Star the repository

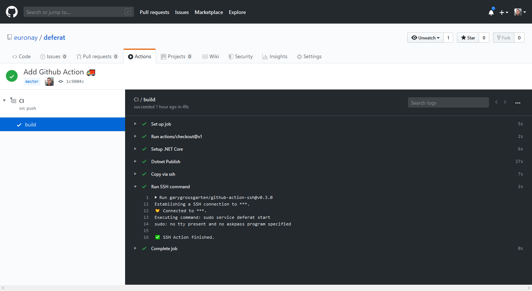(468, 38)
